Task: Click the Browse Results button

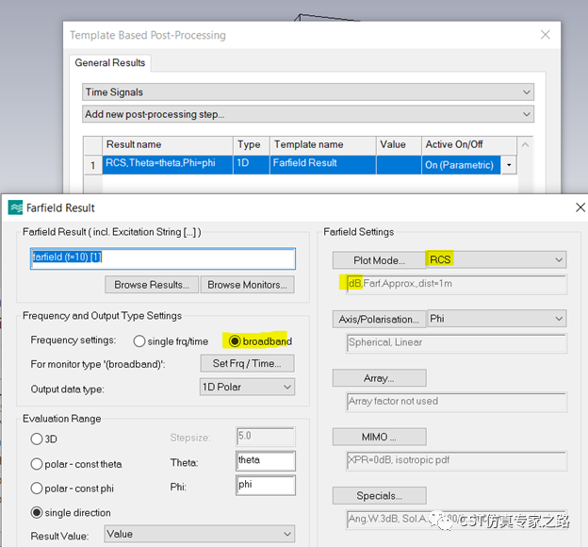Action: [152, 285]
